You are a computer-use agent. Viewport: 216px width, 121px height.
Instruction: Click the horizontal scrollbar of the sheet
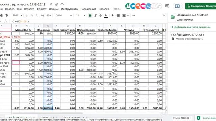coord(47,113)
